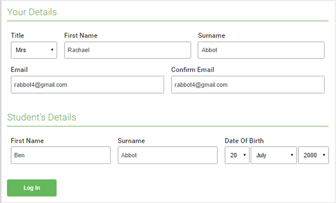The image size is (336, 203).
Task: Click the Confirm Email label
Action: (x=193, y=70)
